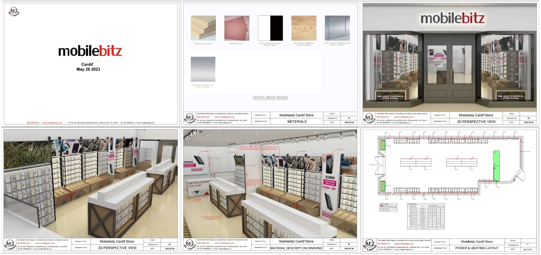The image size is (541, 255).
Task: Open the mobilebitz Cardif cover page
Action: (x=90, y=64)
